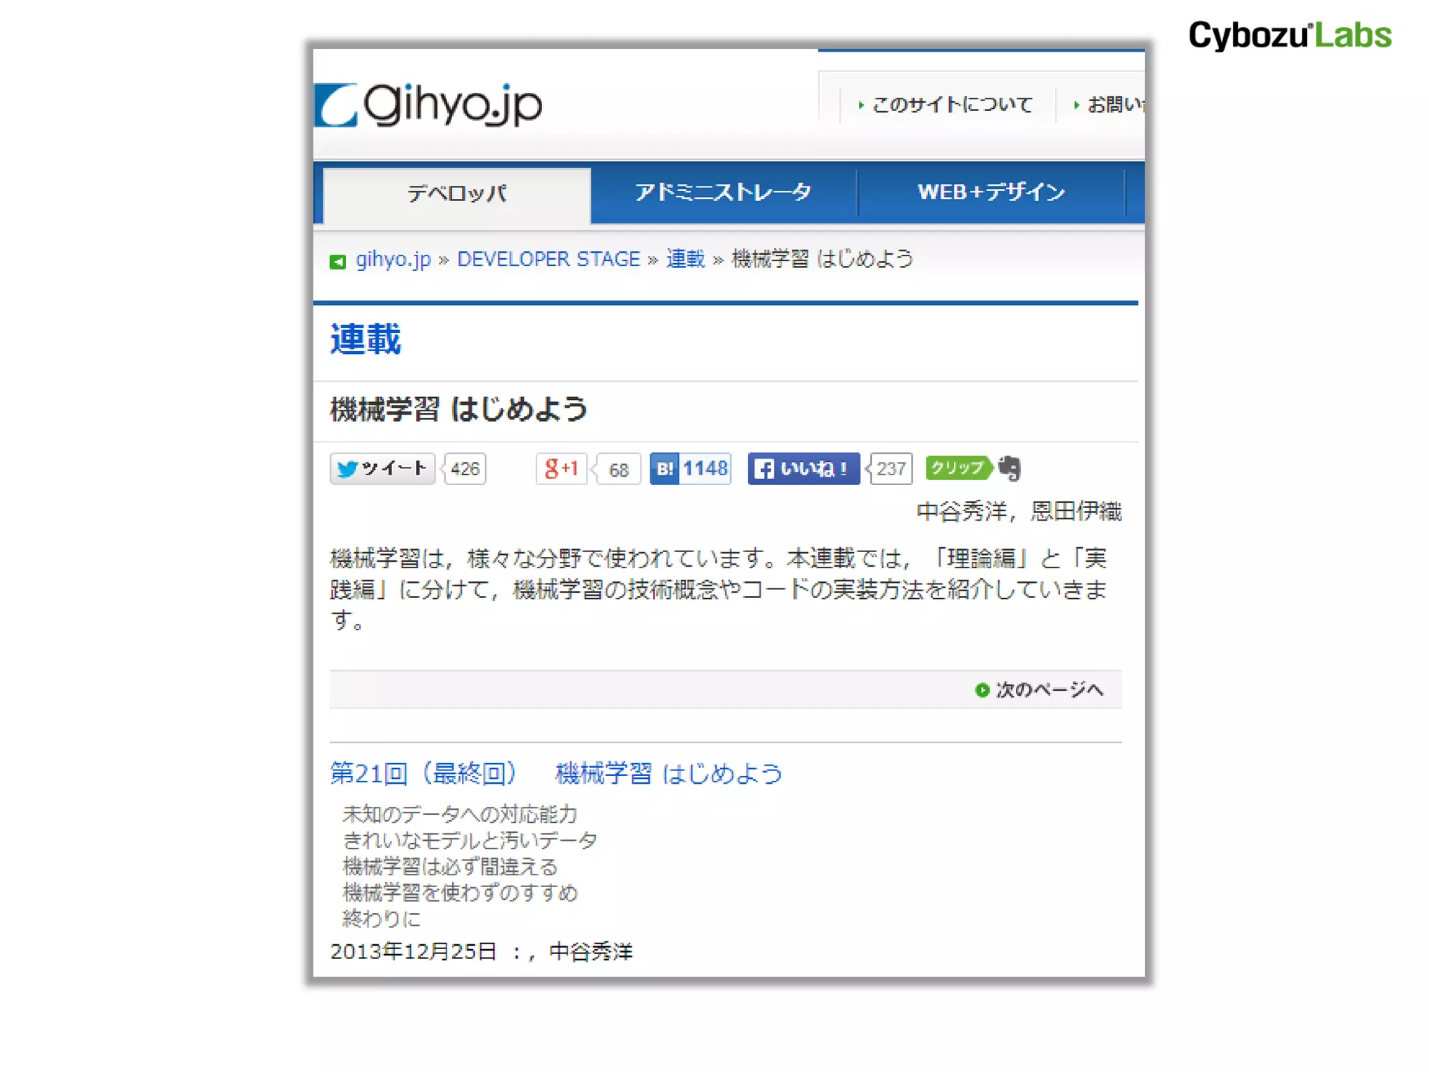The image size is (1429, 1072).
Task: Click the gihyo.jp site logo
Action: (428, 105)
